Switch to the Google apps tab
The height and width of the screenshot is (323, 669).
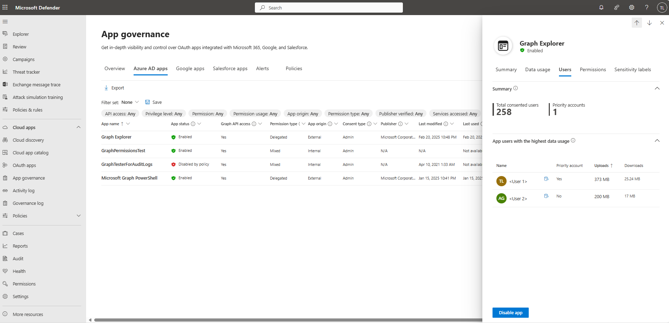click(190, 68)
